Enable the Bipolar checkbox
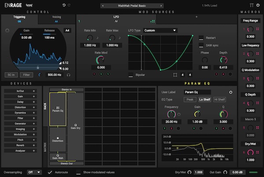 point(131,75)
